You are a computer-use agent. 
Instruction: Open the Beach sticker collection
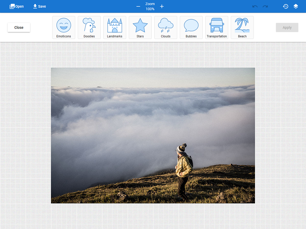242,27
